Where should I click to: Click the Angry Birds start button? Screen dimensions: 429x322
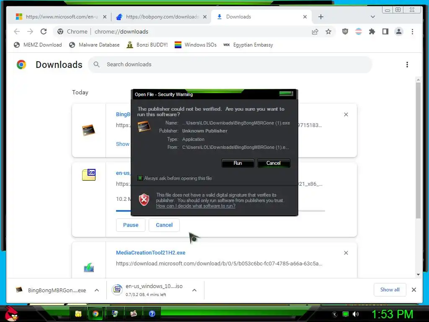click(x=11, y=314)
